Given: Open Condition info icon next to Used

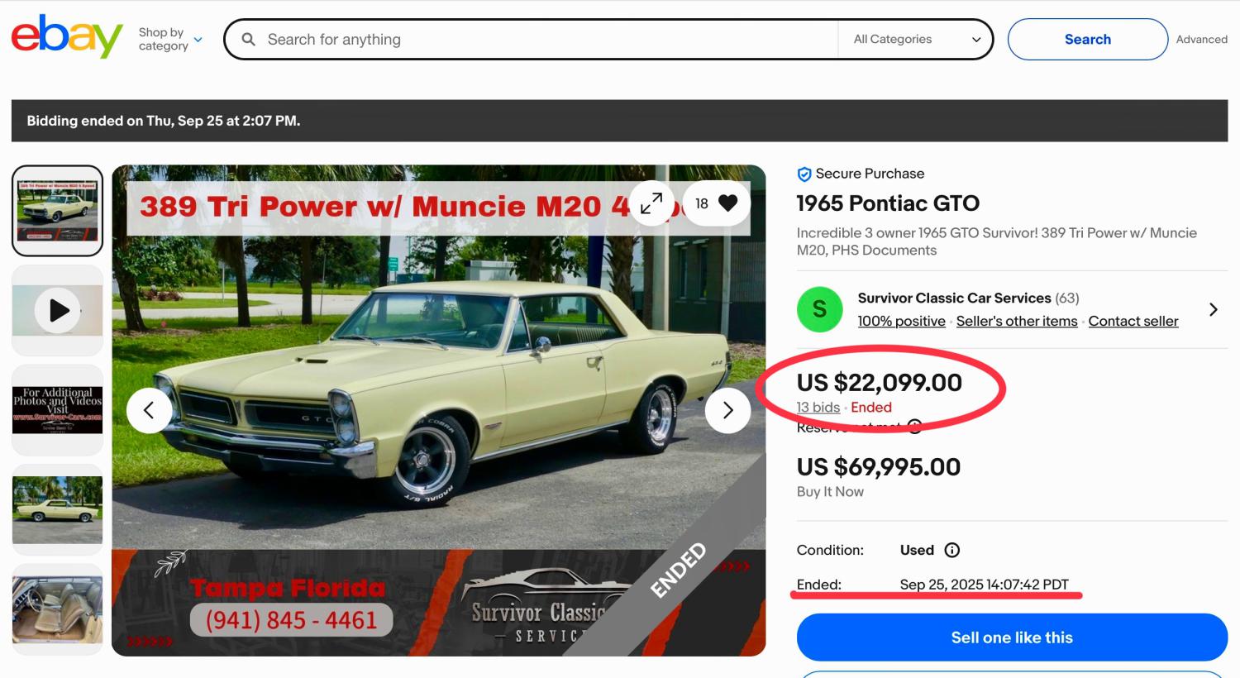Looking at the screenshot, I should coord(952,551).
